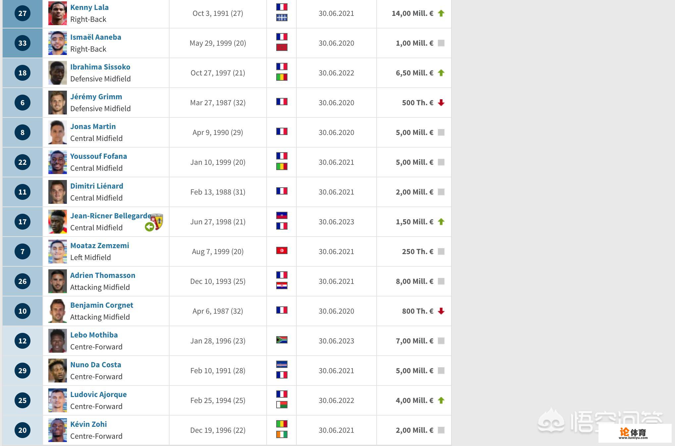Viewport: 675px width, 446px height.
Task: Open Kenny Lala's player profile link
Action: [89, 7]
